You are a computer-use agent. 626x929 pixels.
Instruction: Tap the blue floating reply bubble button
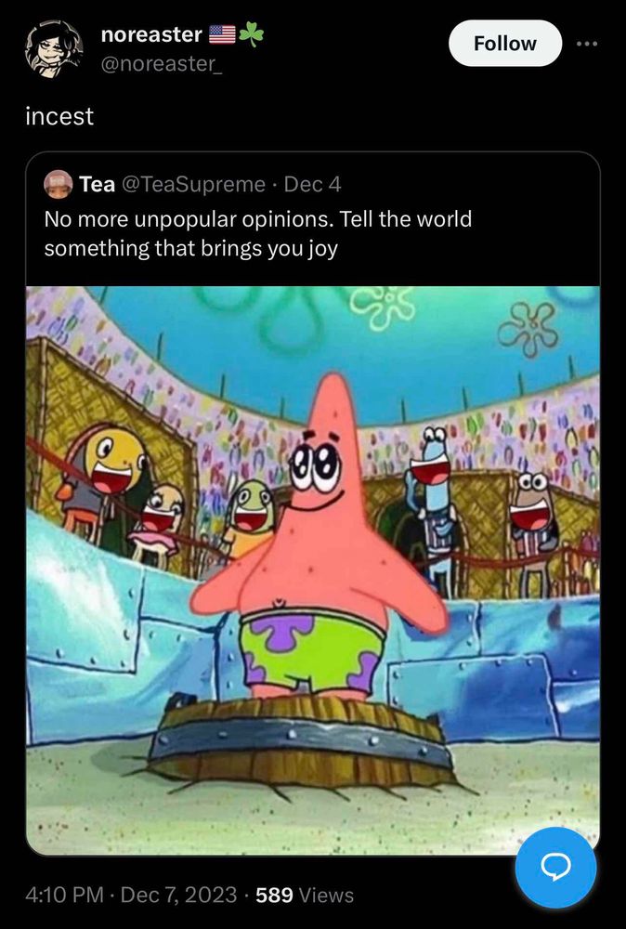555,868
